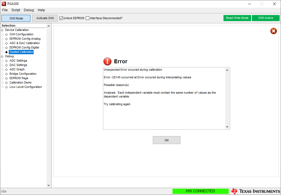Open the Script menu
Image resolution: width=281 pixels, height=195 pixels.
(x=16, y=10)
